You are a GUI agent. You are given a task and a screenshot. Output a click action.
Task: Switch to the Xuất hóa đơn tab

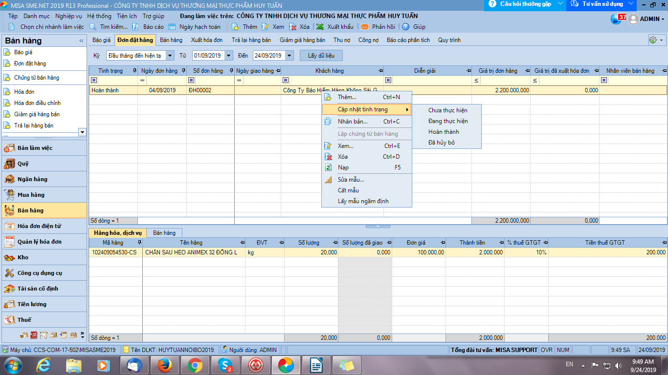click(x=206, y=40)
